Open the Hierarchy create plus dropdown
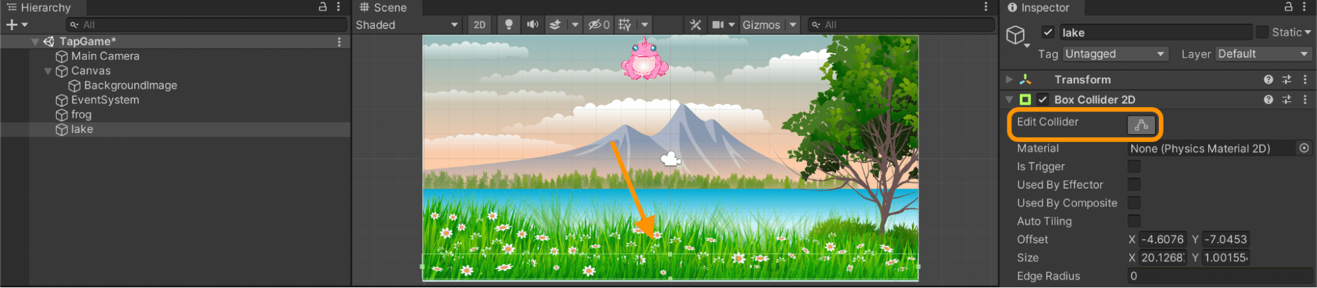 click(17, 24)
